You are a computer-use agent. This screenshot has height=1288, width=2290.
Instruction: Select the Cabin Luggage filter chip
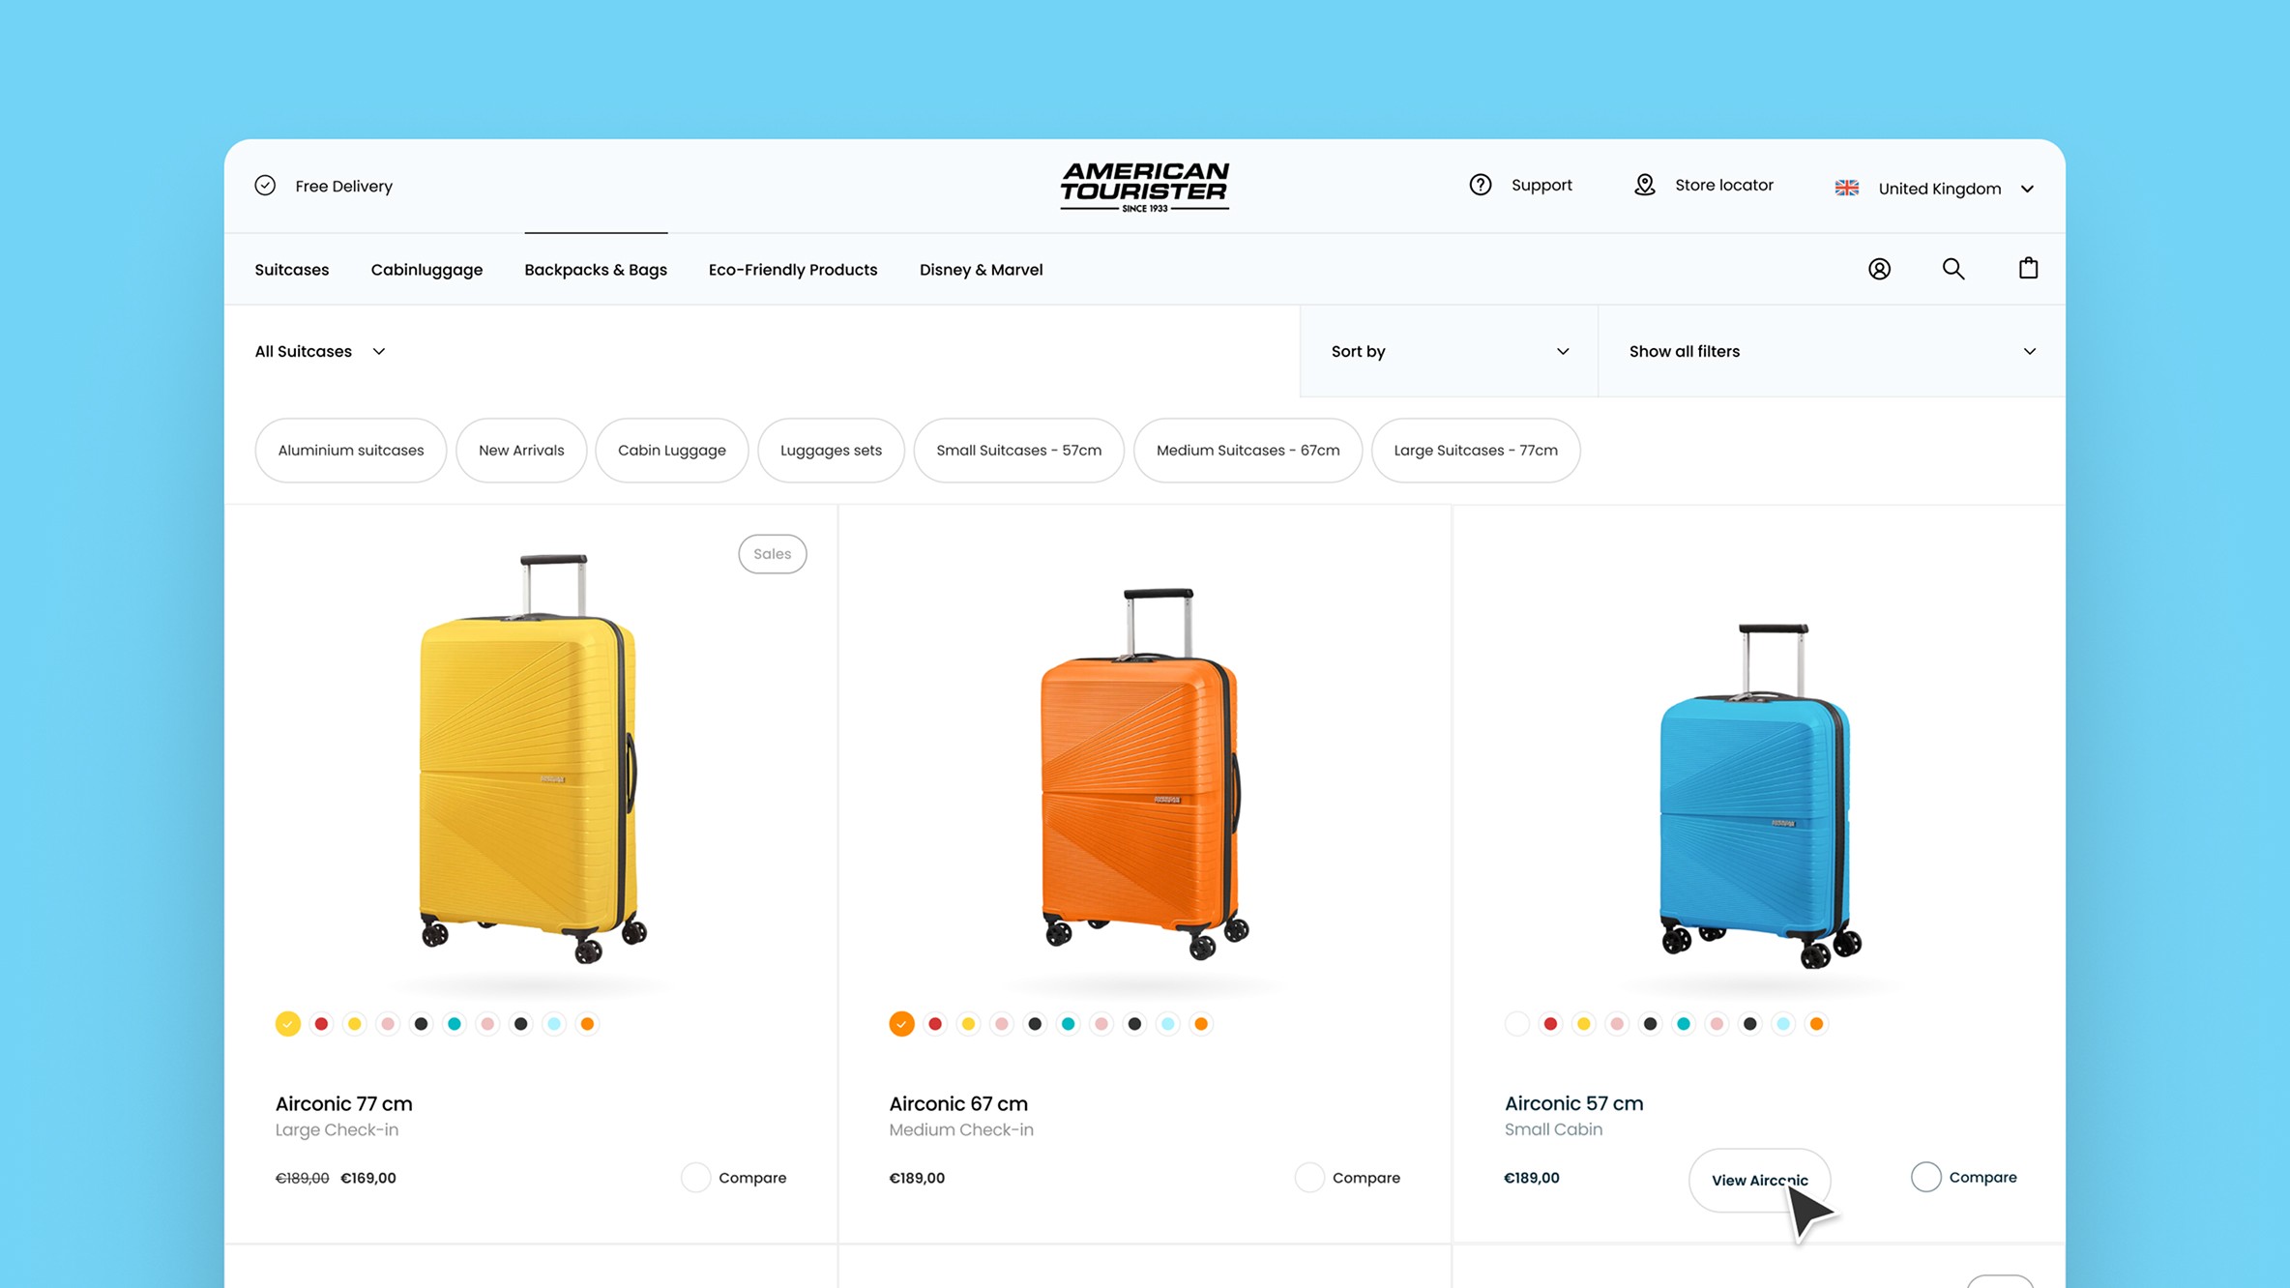[671, 451]
